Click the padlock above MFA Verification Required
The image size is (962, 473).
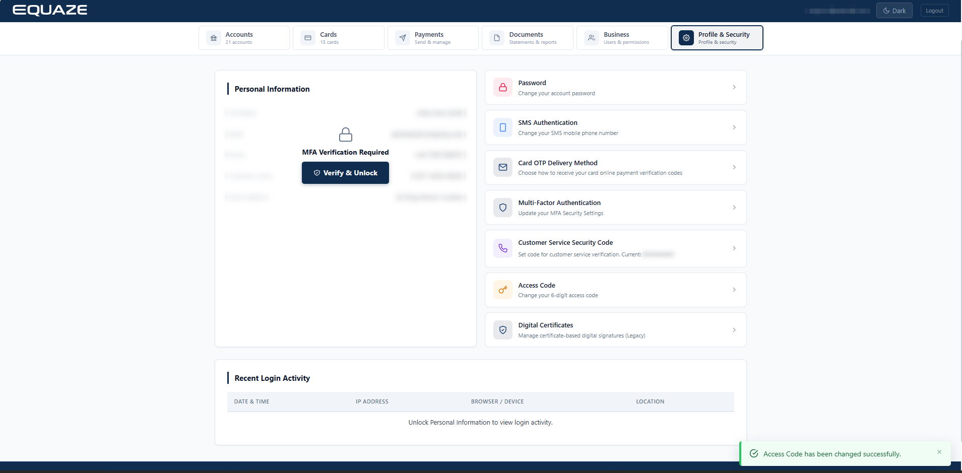click(346, 134)
